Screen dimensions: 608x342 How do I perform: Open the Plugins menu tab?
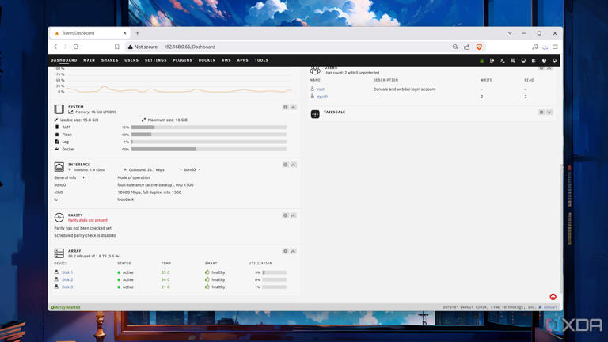[x=182, y=60]
